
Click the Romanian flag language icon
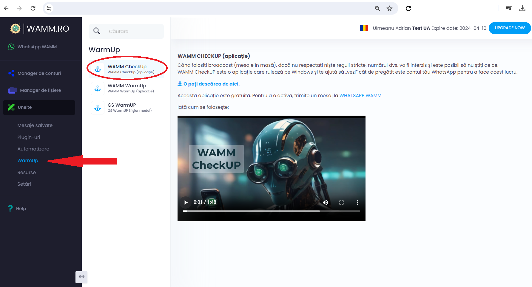pos(364,28)
